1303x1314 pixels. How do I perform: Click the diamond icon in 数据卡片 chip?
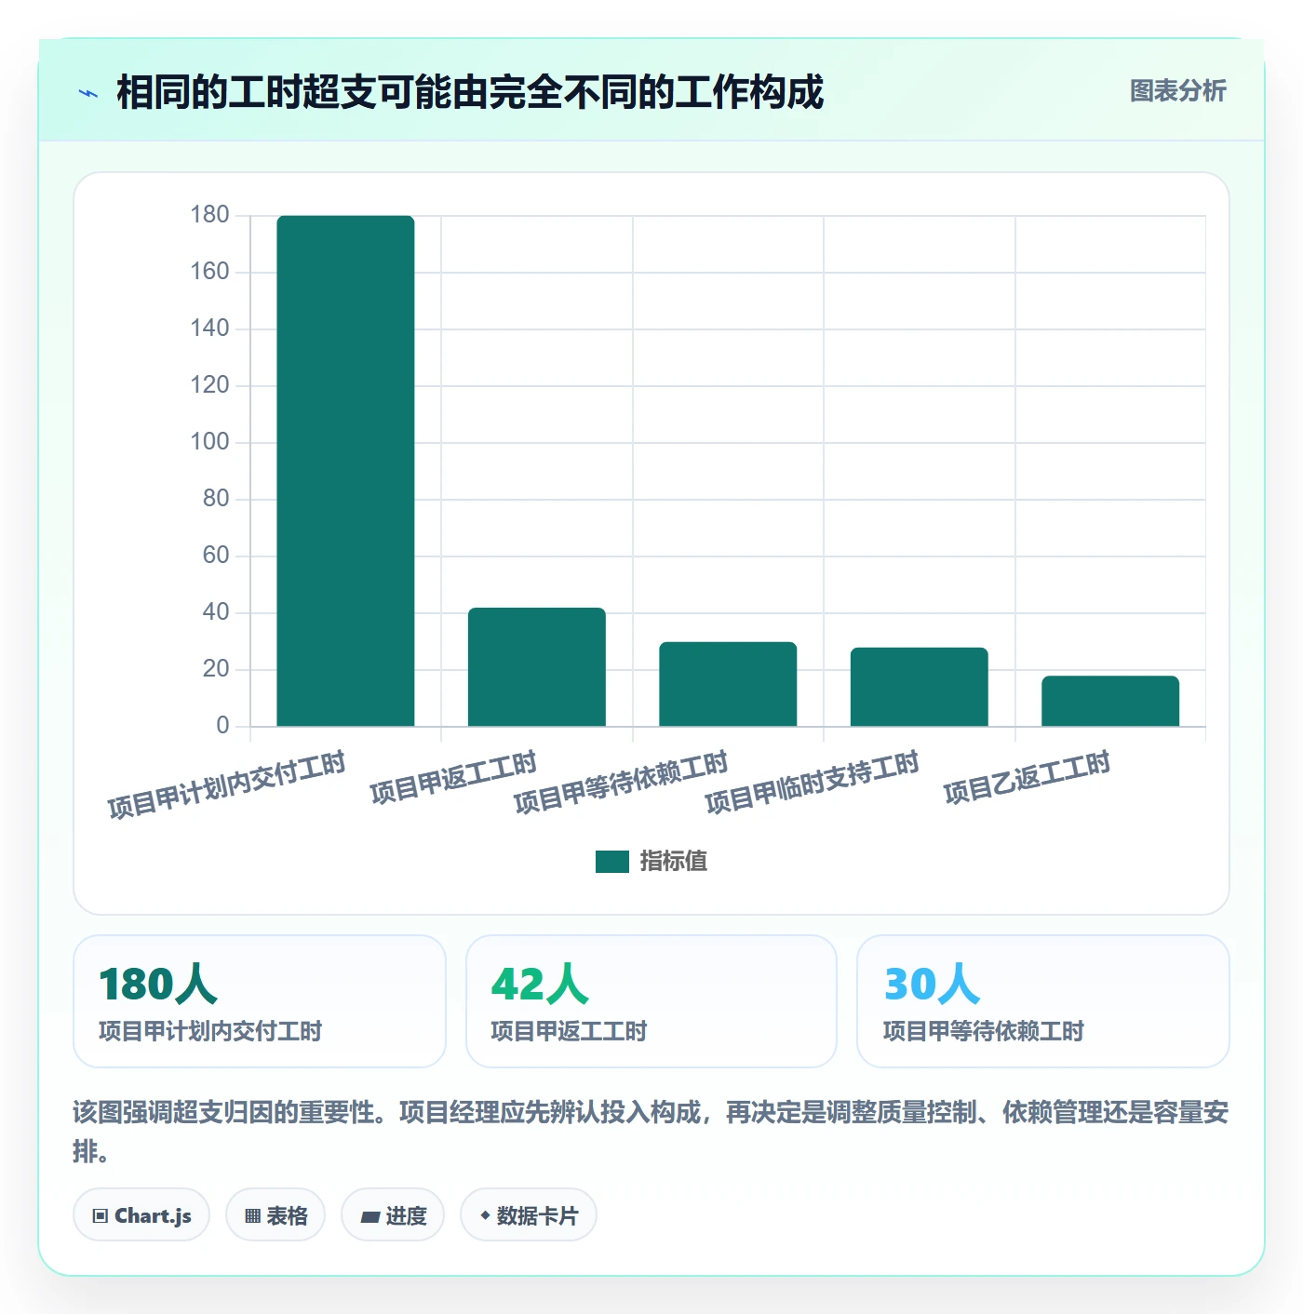(485, 1215)
